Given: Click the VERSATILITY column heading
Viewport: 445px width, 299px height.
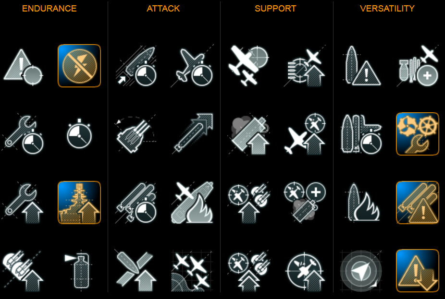Looking at the screenshot, I should 387,9.
